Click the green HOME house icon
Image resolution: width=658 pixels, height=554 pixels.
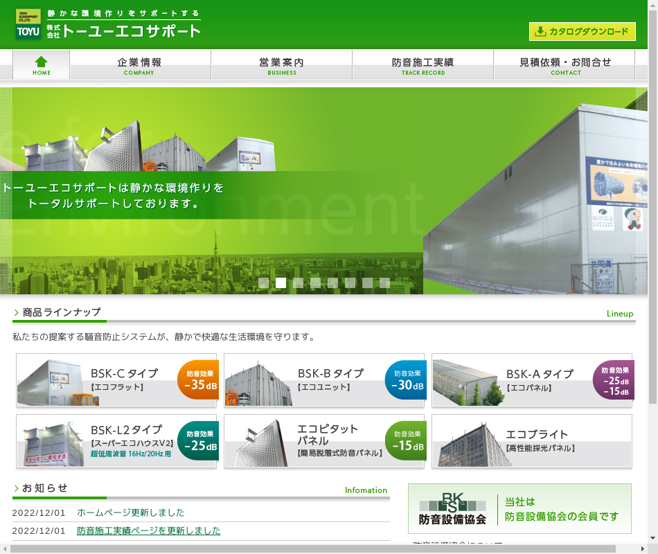click(42, 62)
